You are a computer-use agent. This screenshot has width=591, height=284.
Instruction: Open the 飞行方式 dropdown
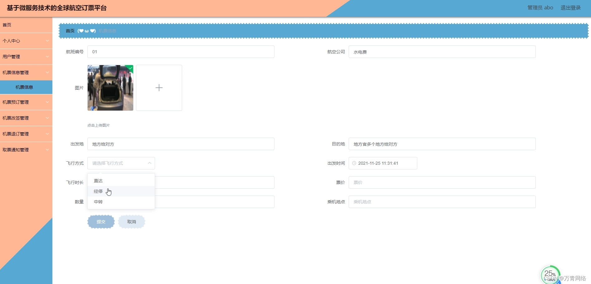pyautogui.click(x=121, y=163)
